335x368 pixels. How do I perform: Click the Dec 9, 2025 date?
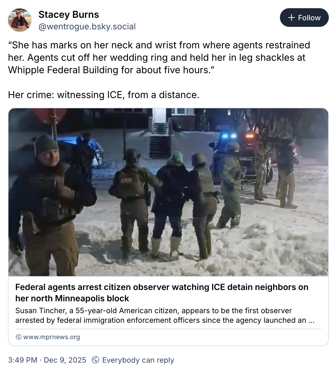pos(65,360)
